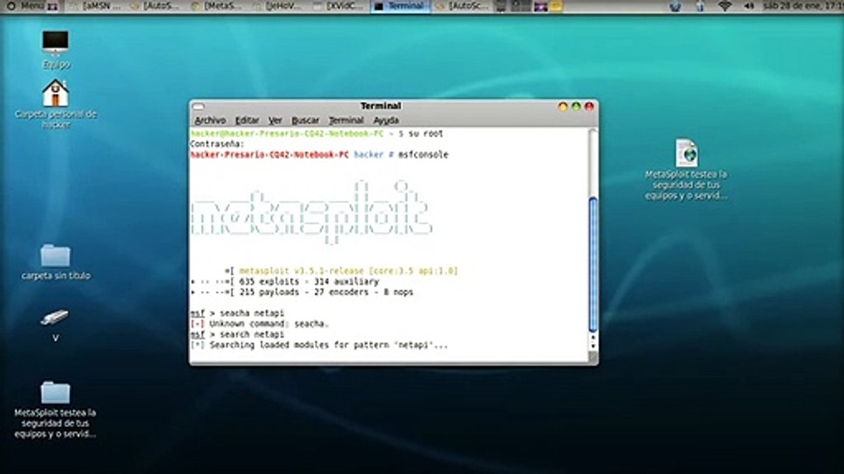Viewport: 844px width, 474px height.
Task: Select the carpeta sin título folder
Action: point(55,261)
